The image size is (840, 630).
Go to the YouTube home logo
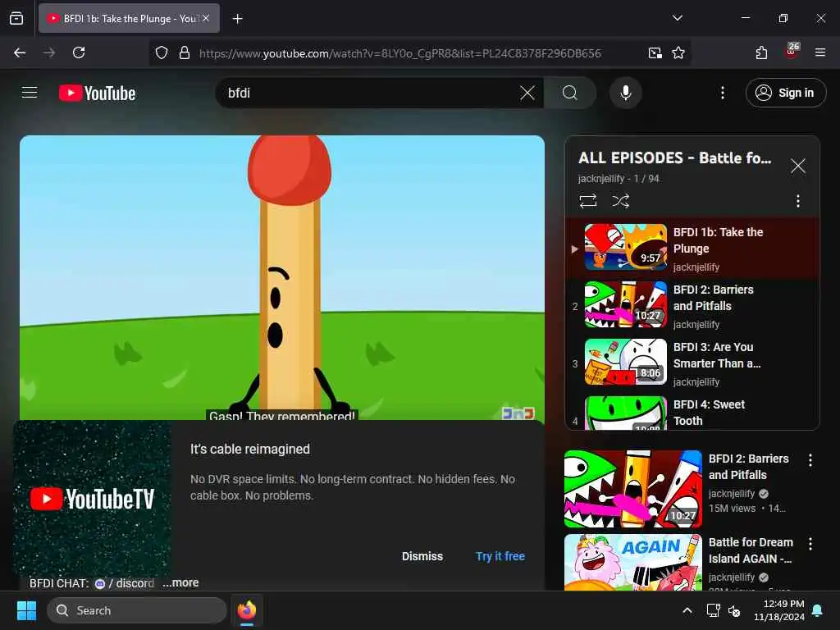coord(97,93)
